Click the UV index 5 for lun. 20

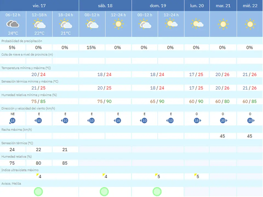[197, 176]
